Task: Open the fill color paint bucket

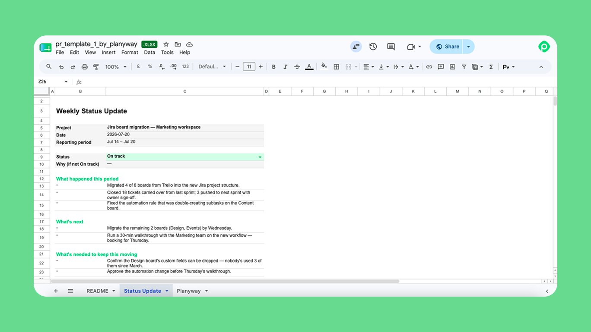Action: 324,67
